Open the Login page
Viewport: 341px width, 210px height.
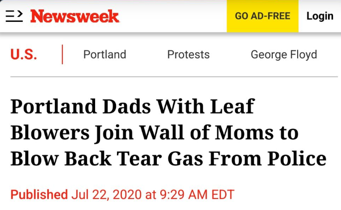click(320, 16)
